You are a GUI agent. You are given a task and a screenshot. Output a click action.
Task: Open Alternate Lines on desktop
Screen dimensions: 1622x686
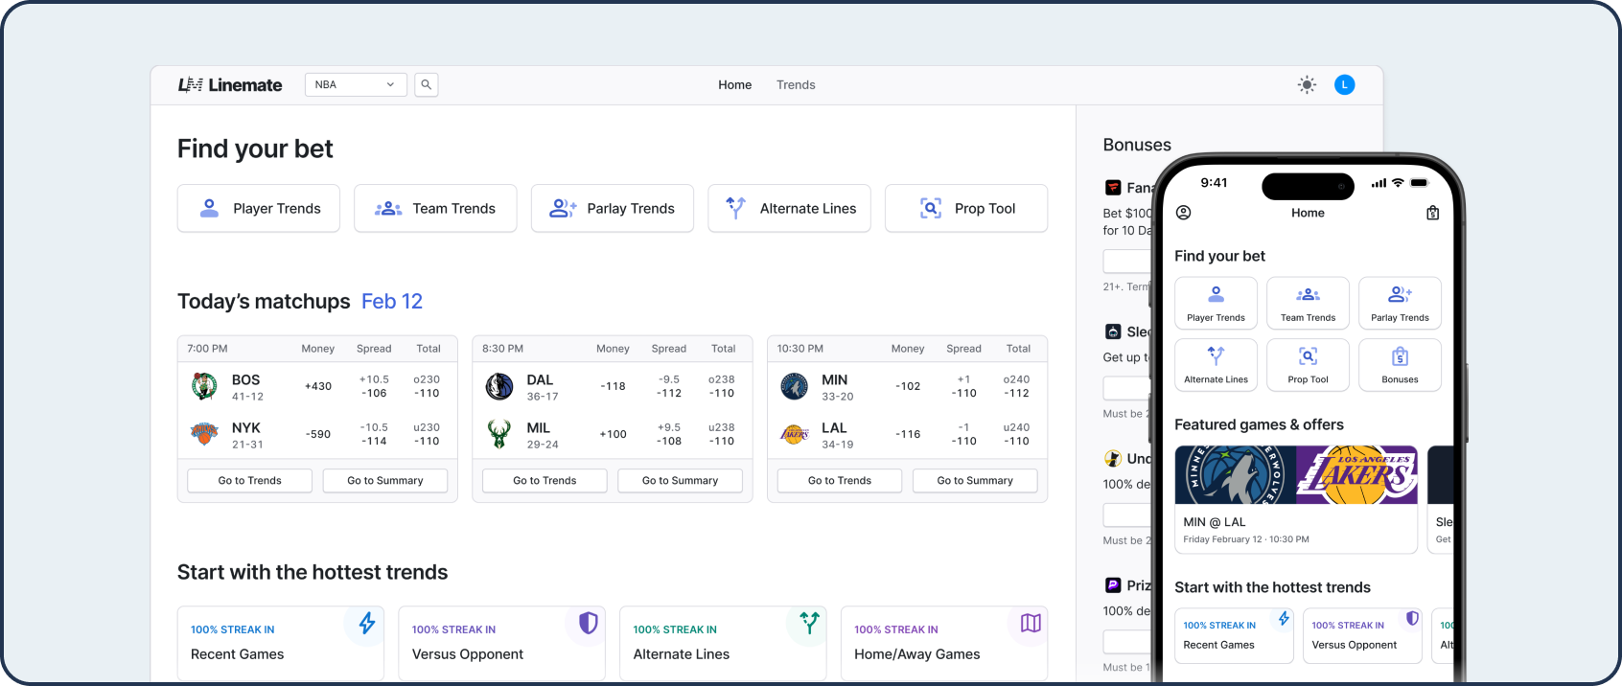789,208
